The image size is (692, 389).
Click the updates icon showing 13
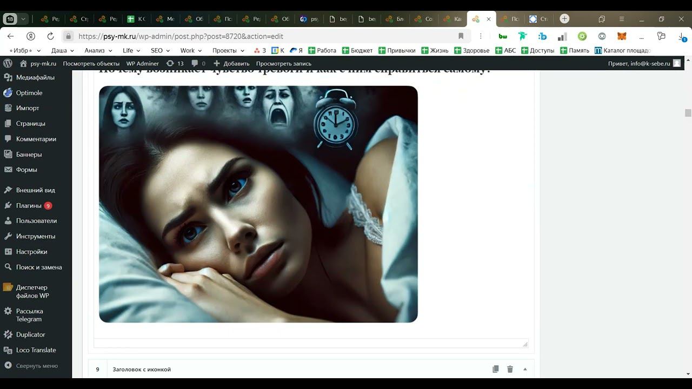pyautogui.click(x=175, y=63)
